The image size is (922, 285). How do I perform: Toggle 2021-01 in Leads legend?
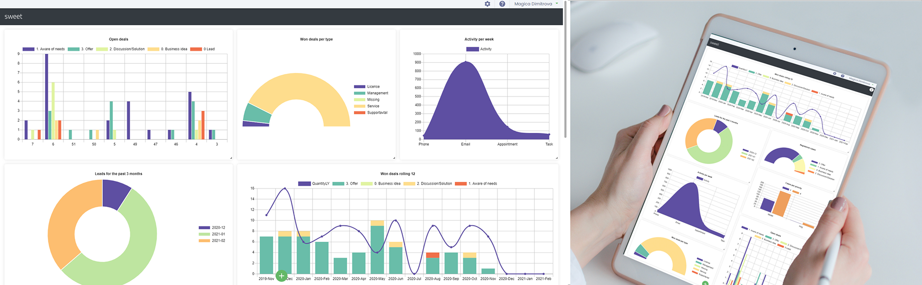[x=212, y=234]
